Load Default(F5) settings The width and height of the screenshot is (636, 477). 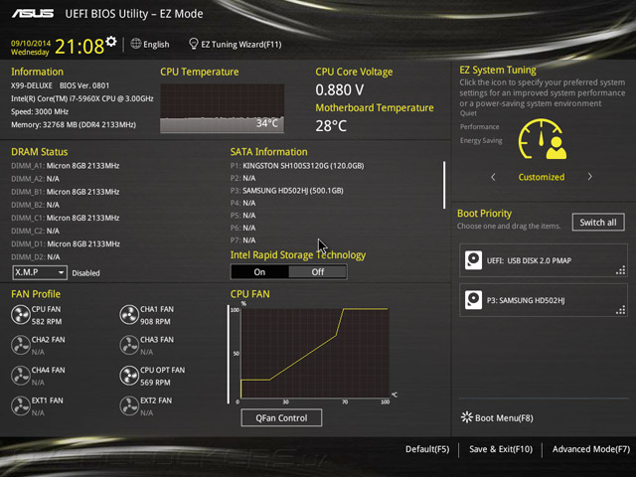click(427, 449)
